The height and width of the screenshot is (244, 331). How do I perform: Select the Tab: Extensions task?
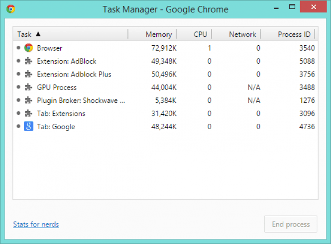click(165, 114)
